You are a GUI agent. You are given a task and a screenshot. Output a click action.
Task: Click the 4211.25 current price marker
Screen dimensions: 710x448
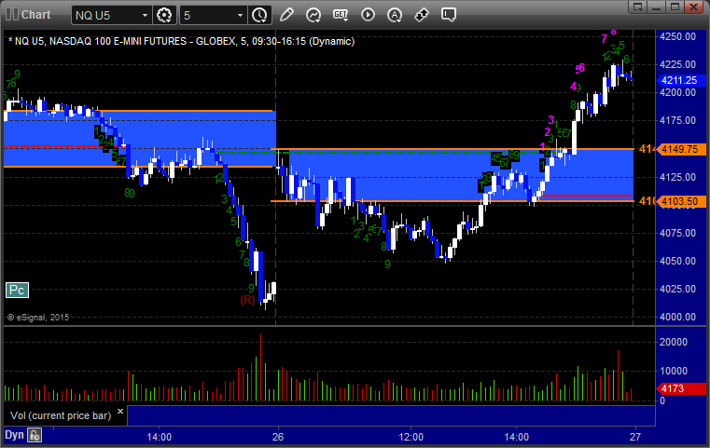[680, 80]
